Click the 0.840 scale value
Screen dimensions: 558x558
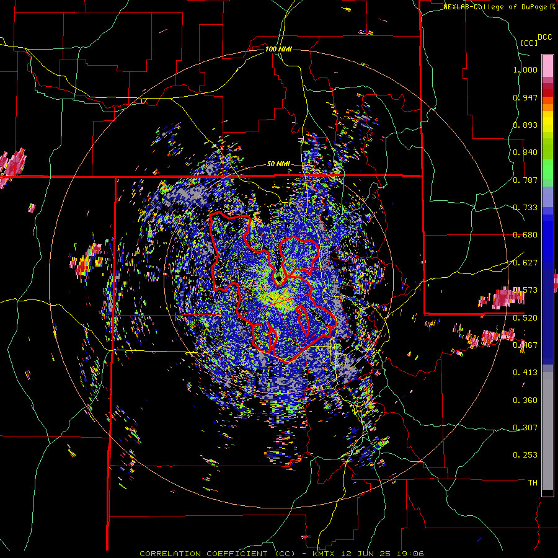coord(525,153)
